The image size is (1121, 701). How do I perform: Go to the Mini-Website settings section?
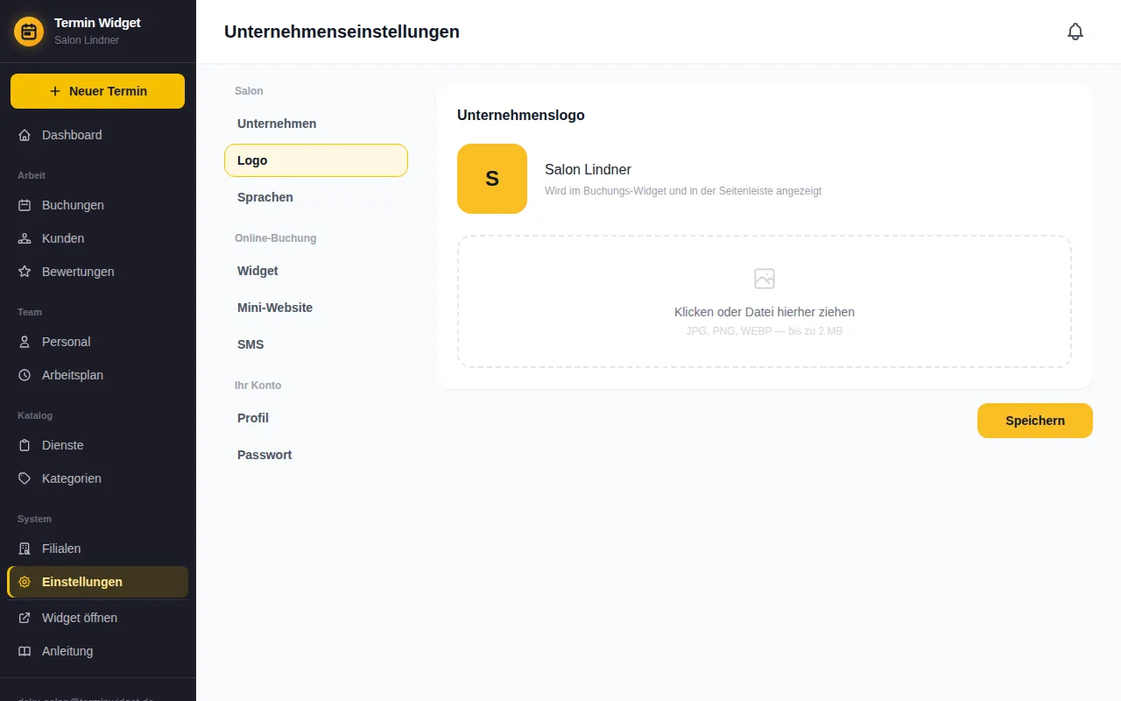(x=316, y=308)
